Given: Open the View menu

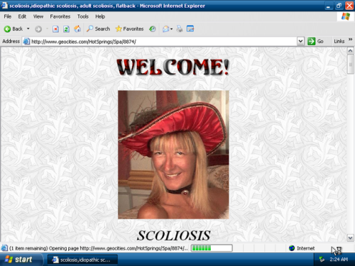Looking at the screenshot, I should pos(38,16).
